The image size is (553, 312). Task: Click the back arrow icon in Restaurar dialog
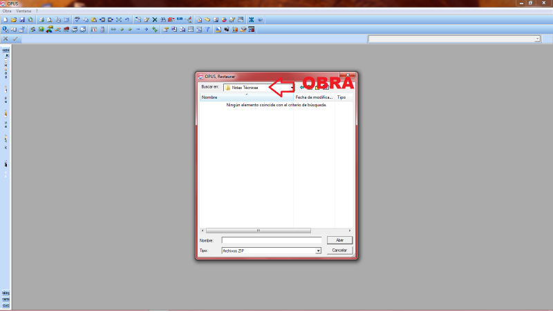(x=302, y=88)
